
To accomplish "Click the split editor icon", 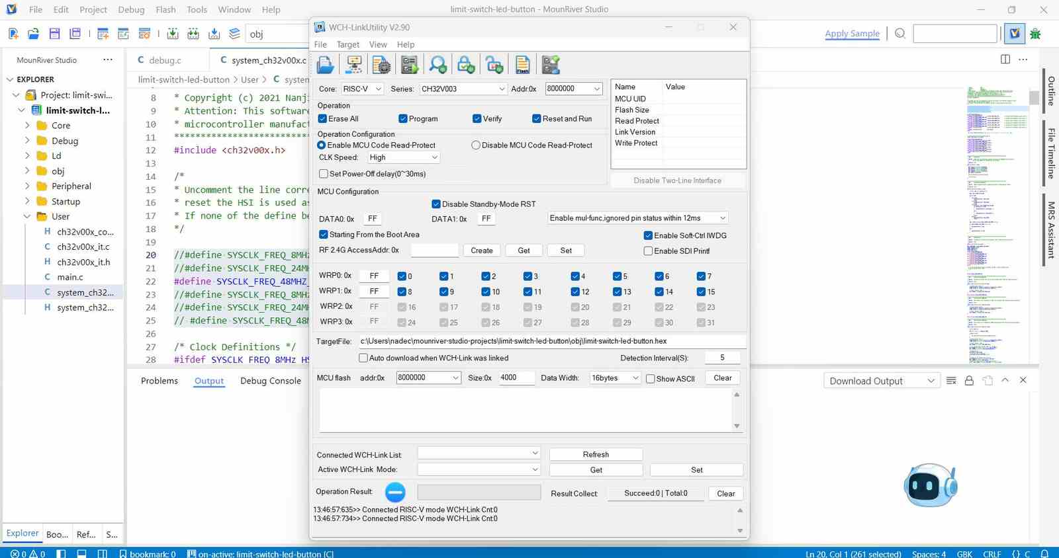I will pyautogui.click(x=1005, y=60).
